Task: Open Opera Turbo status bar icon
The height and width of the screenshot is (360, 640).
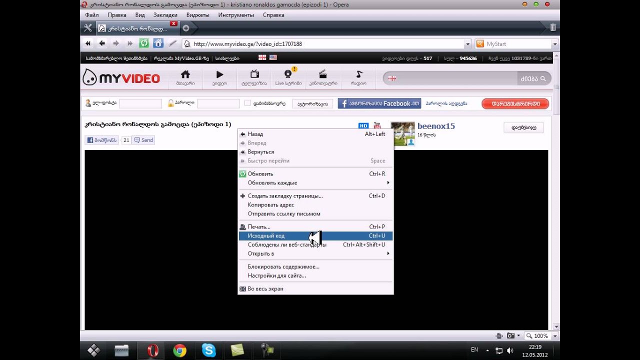Action: (498, 336)
